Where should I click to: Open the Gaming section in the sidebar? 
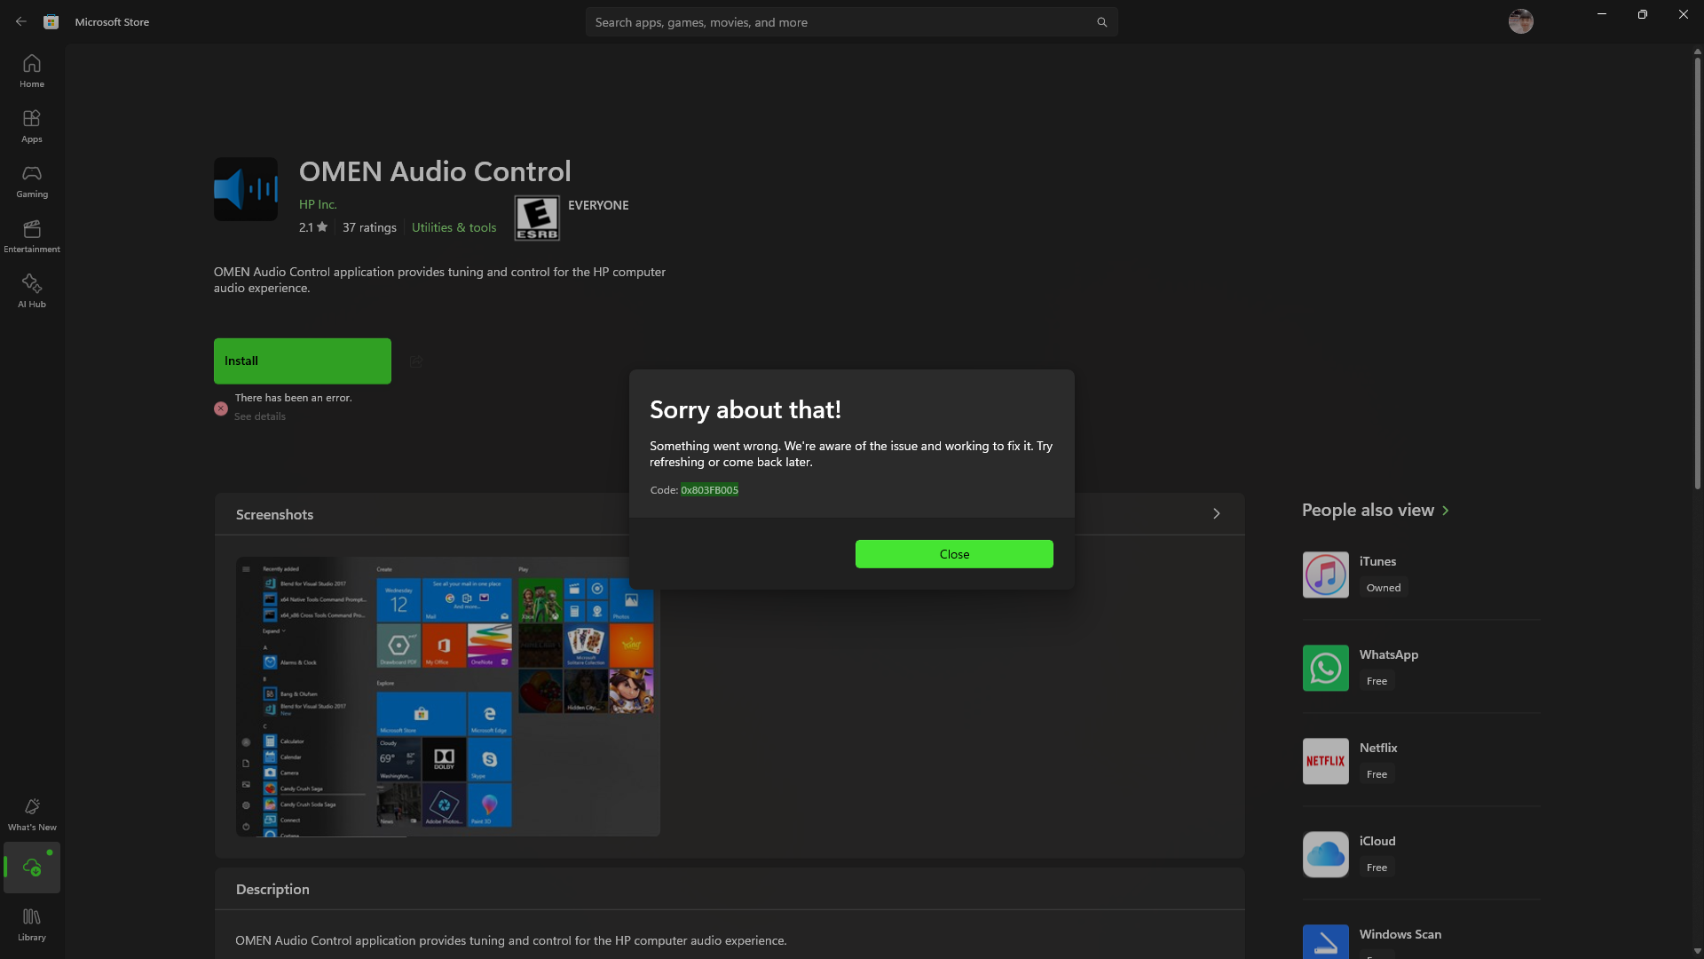31,180
